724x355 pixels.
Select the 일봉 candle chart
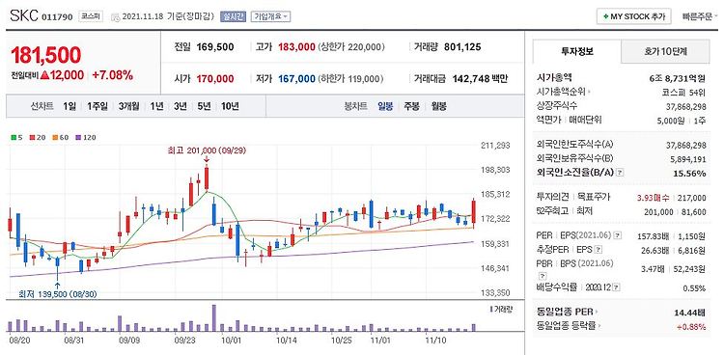click(x=385, y=107)
